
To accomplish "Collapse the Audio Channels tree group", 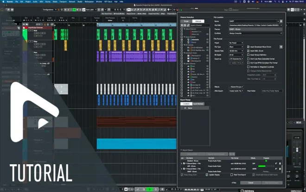I will point(184,63).
